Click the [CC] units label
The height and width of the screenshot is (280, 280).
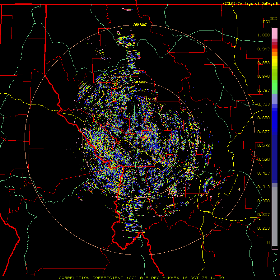[x=266, y=21]
